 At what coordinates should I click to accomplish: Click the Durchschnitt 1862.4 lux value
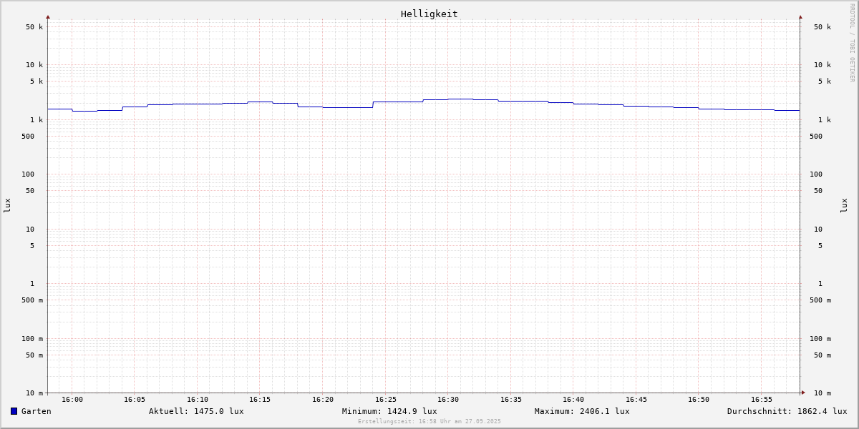[x=787, y=411]
